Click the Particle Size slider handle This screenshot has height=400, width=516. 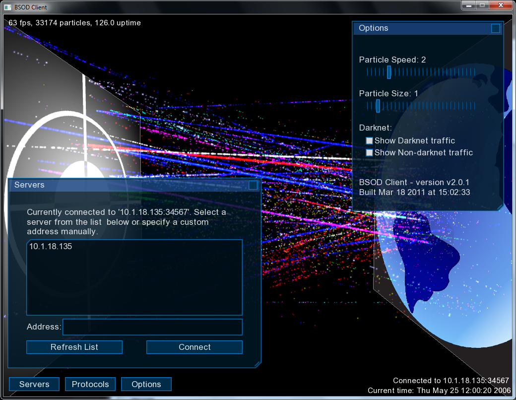click(x=378, y=106)
